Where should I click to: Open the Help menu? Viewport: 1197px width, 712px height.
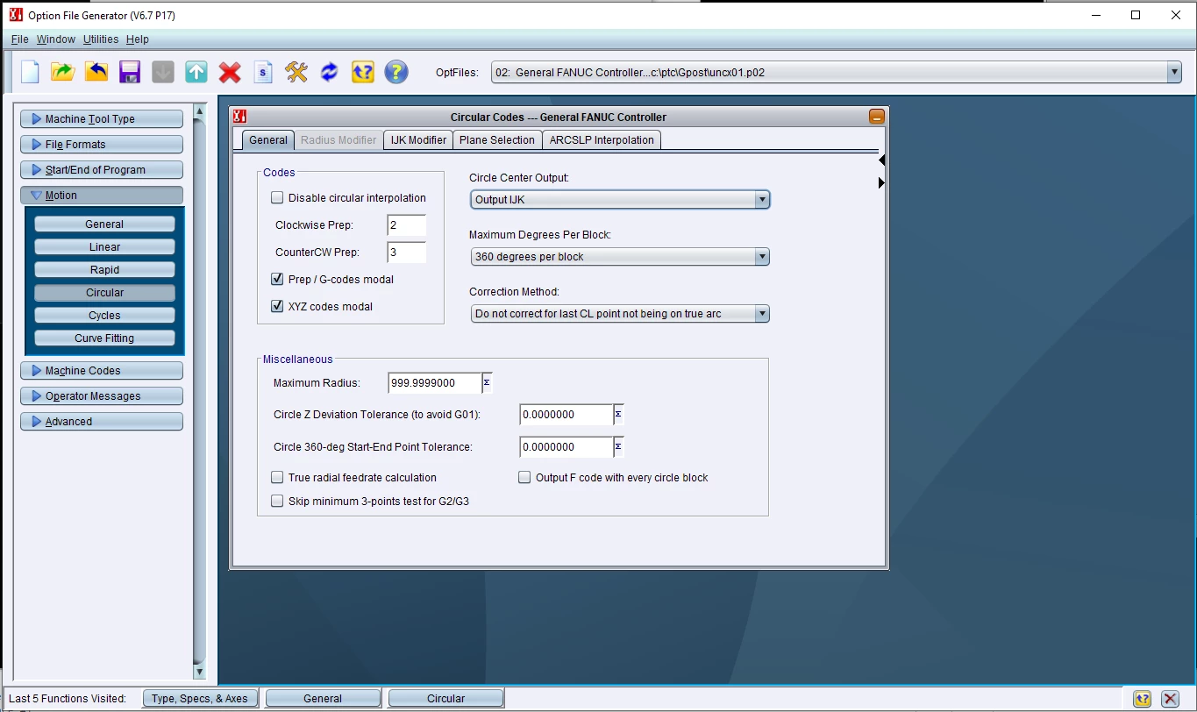coord(138,39)
